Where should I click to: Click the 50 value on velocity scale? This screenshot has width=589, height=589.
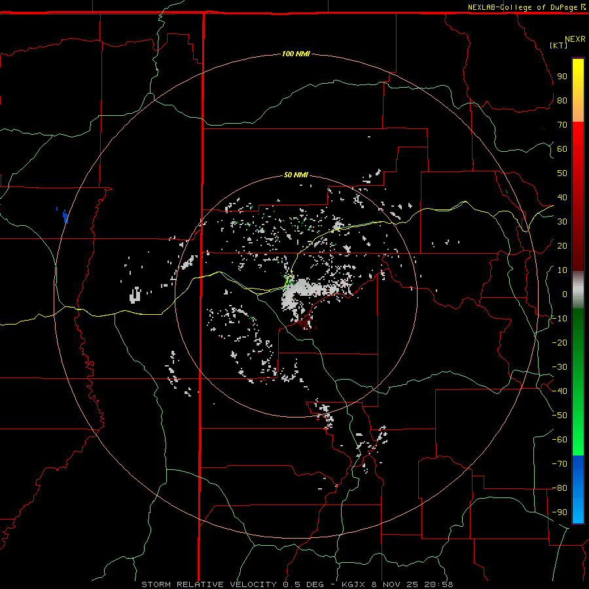click(562, 173)
